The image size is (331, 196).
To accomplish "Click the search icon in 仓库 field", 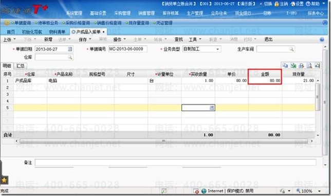I will coord(70,57).
